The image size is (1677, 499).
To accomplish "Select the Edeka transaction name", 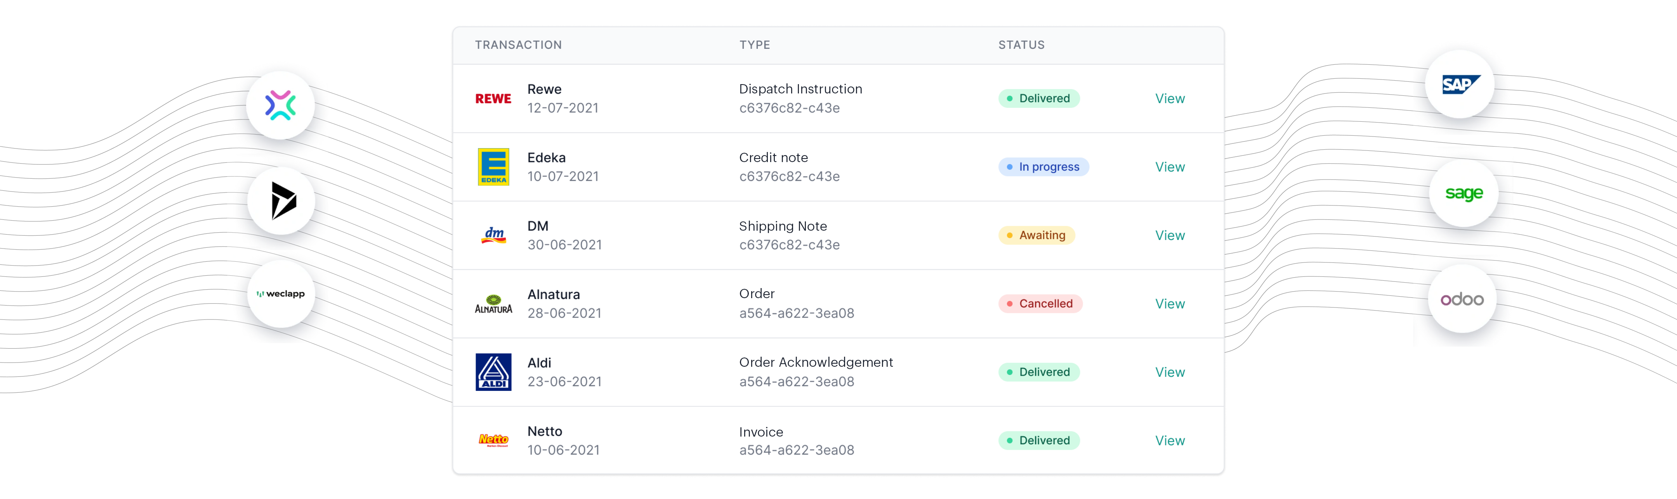I will point(546,157).
